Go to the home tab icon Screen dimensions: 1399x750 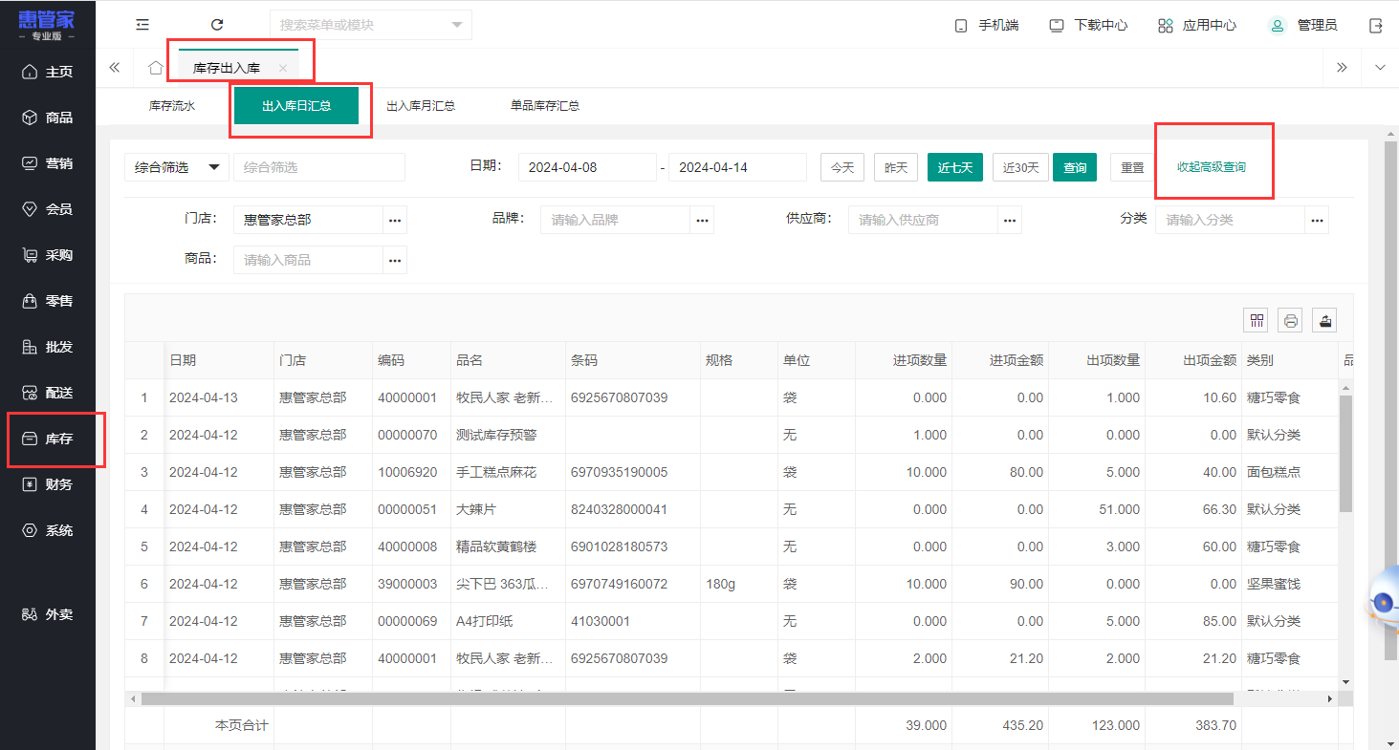(x=155, y=68)
